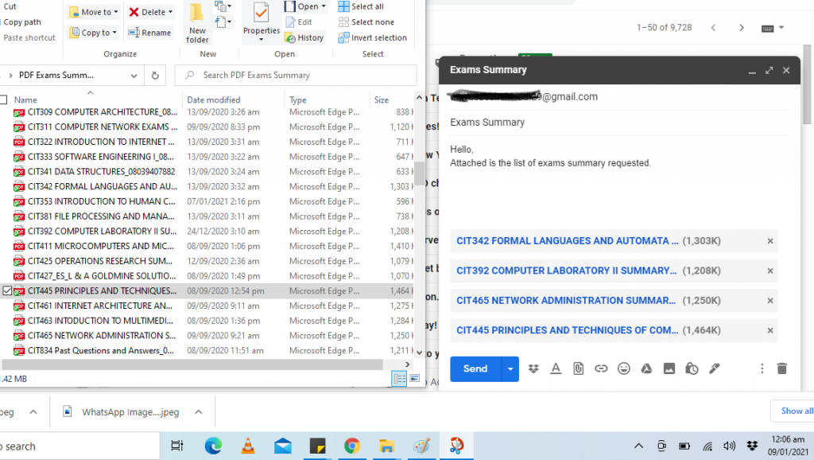The width and height of the screenshot is (814, 460).
Task: Discard the draft with the trash icon
Action: [782, 368]
